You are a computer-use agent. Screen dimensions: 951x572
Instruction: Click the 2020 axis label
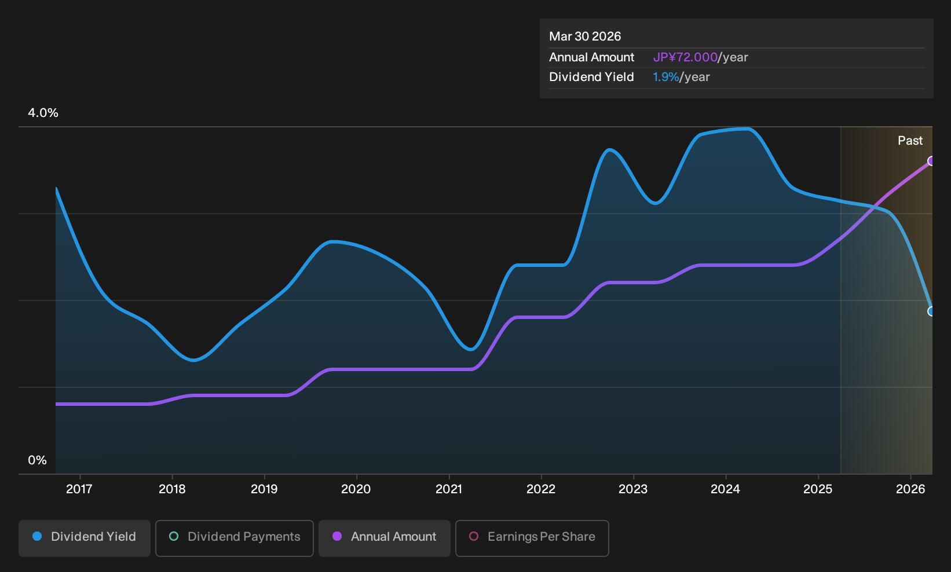[356, 489]
